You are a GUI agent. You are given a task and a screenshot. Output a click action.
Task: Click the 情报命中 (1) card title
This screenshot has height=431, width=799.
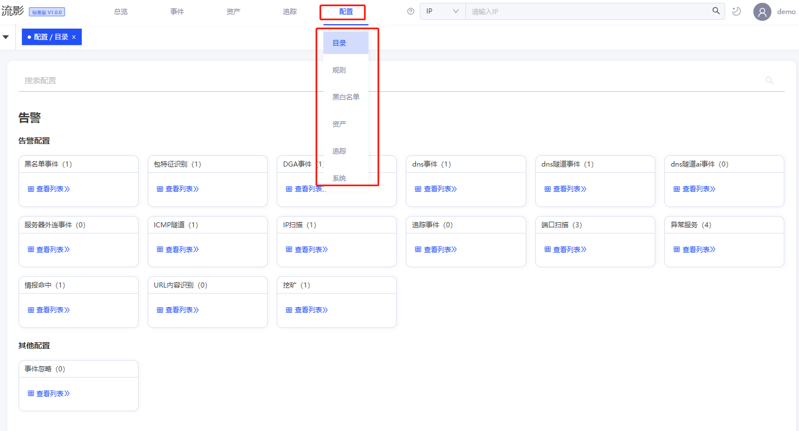click(45, 285)
